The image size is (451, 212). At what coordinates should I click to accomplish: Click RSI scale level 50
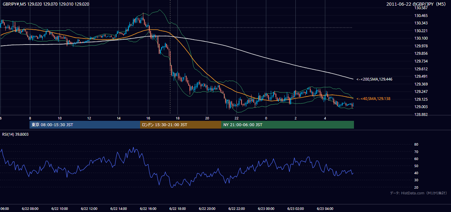416,166
